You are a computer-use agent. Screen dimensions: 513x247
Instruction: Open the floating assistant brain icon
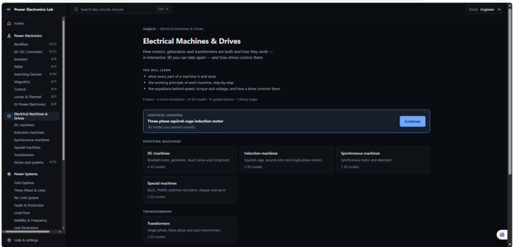coord(502,234)
